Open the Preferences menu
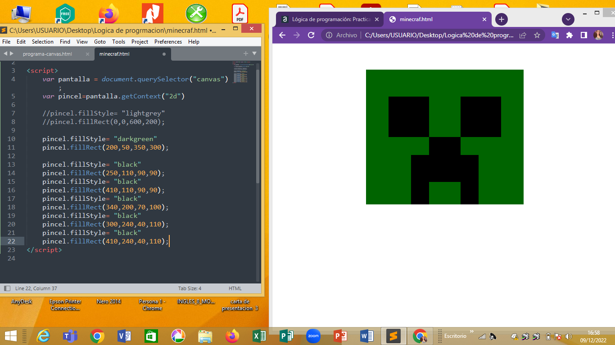 pos(168,41)
